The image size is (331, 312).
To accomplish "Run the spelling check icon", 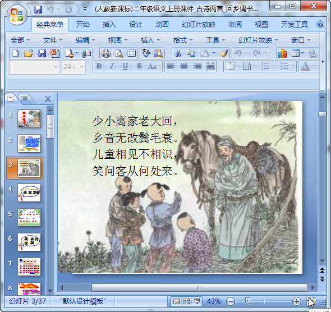I will (146, 53).
